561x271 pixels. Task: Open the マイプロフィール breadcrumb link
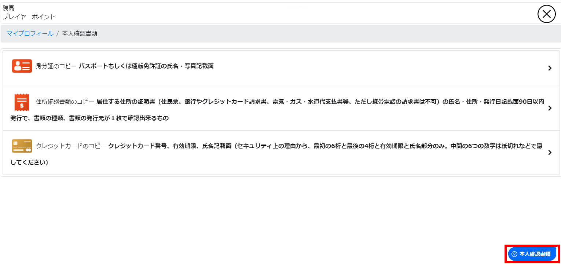[x=30, y=33]
